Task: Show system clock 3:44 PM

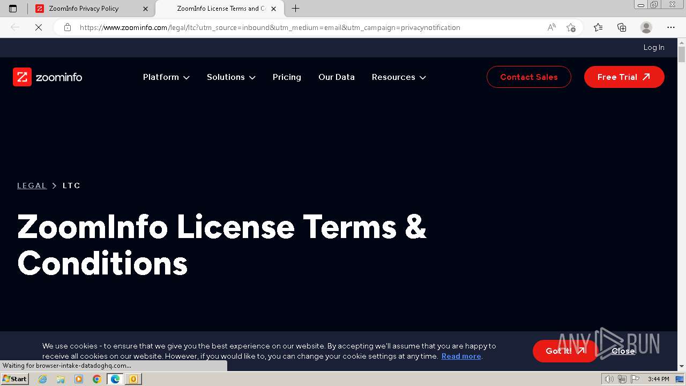Action: coord(659,379)
